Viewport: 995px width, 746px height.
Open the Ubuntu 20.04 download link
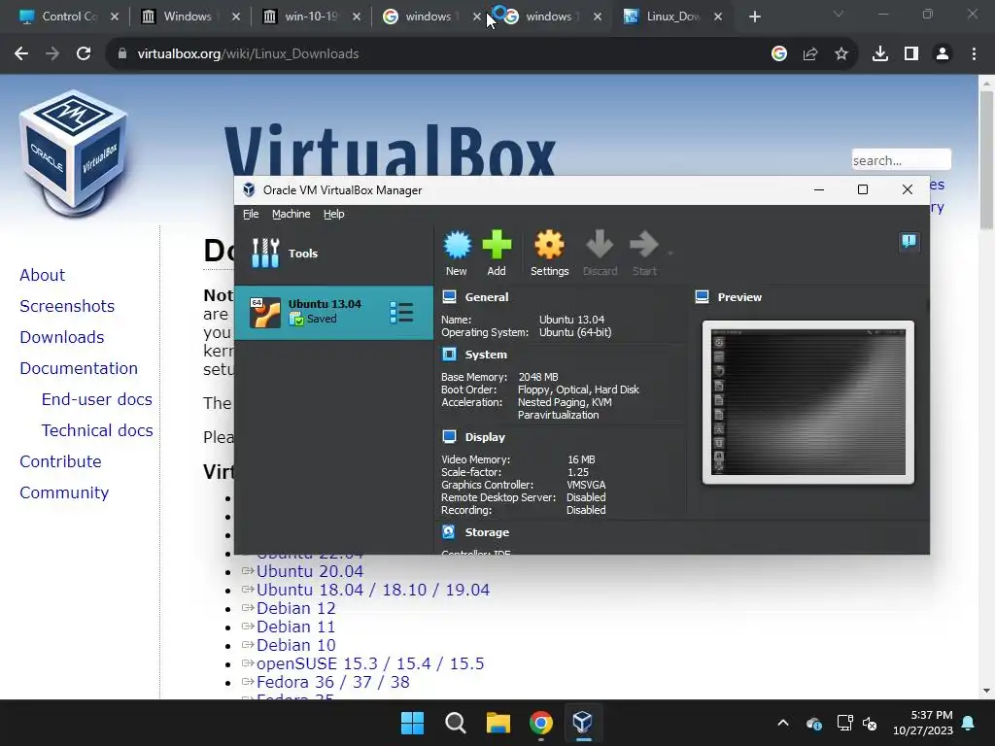click(310, 571)
